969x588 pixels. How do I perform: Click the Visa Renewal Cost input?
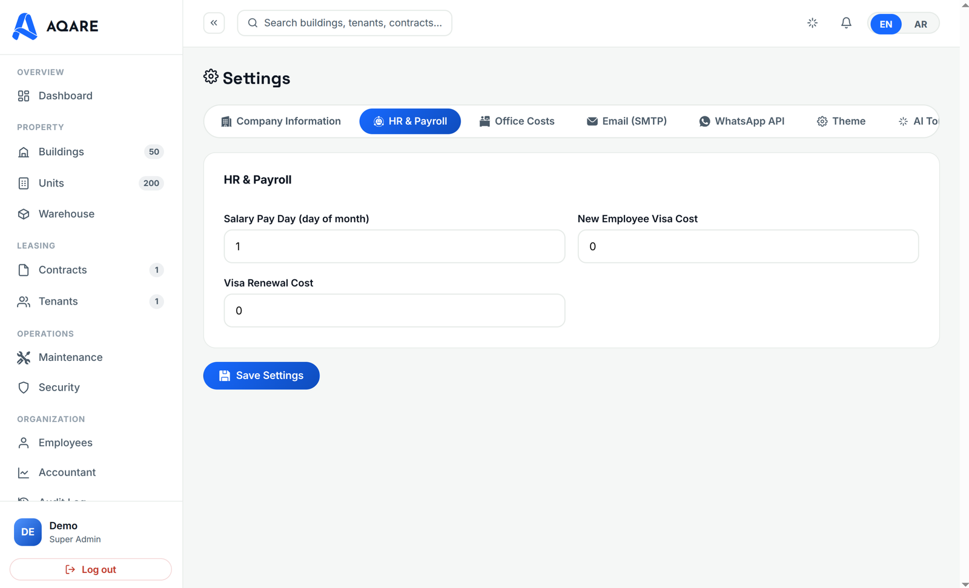[x=394, y=311]
